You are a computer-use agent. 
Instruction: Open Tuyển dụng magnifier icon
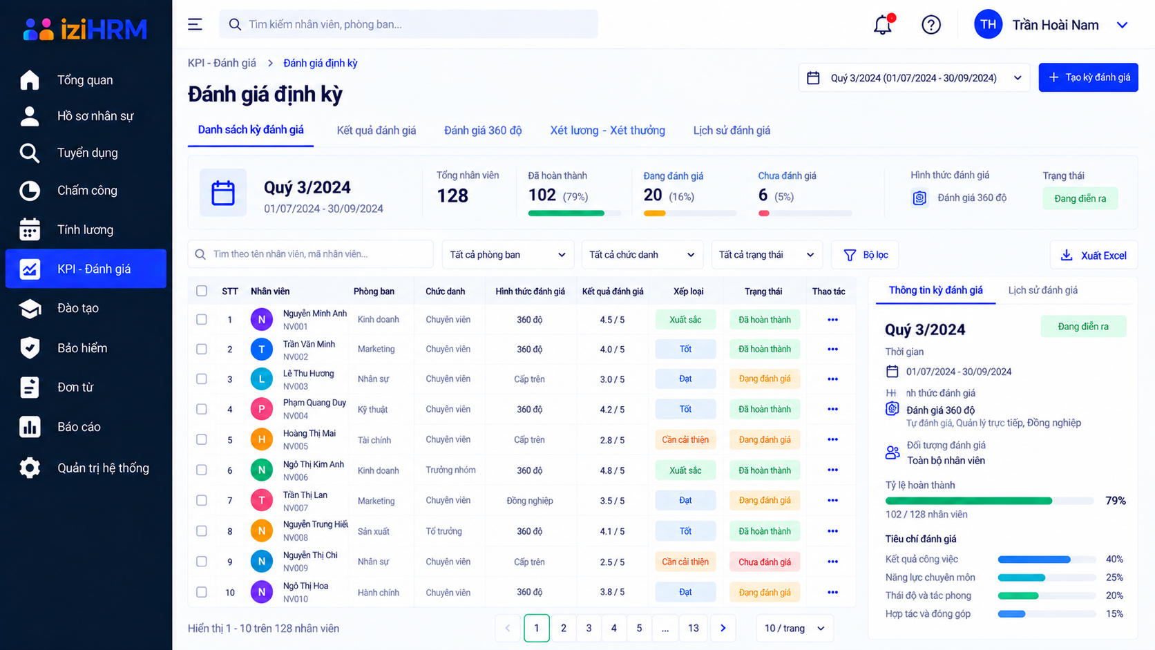[30, 153]
